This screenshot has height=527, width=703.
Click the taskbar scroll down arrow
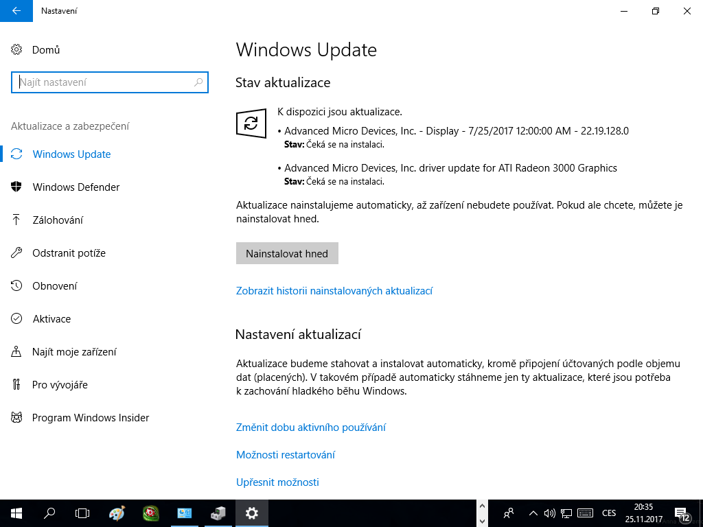pyautogui.click(x=482, y=522)
